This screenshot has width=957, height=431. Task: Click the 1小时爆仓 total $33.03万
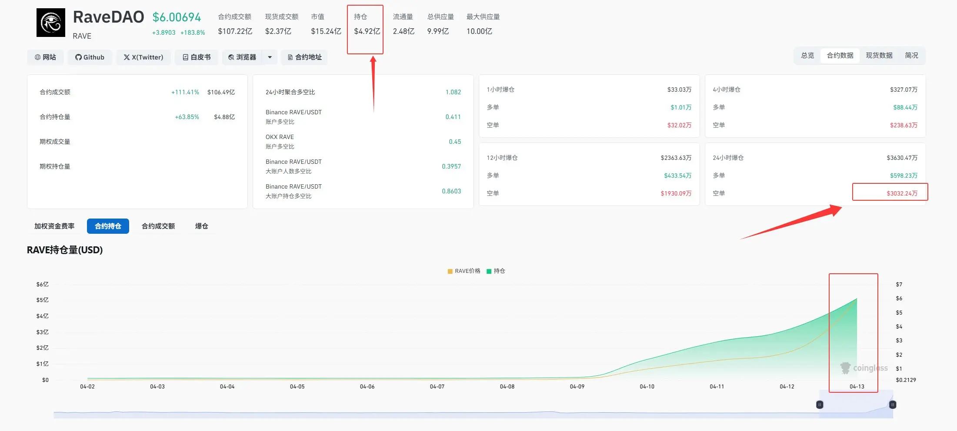tap(679, 90)
